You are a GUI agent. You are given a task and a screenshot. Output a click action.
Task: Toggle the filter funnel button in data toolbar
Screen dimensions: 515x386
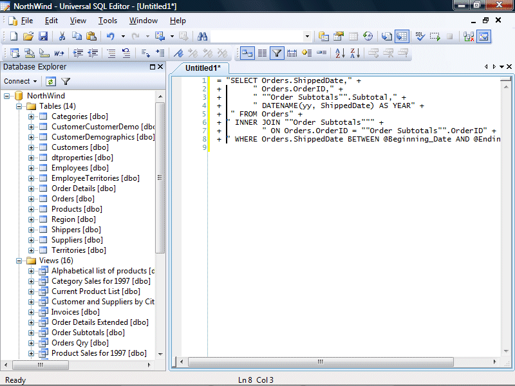click(277, 53)
